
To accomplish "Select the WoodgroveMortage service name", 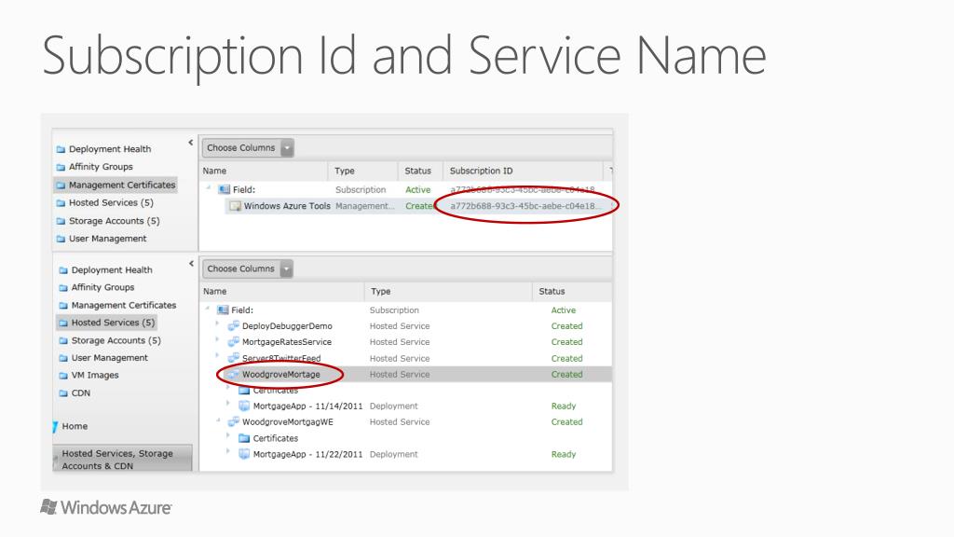I will (x=281, y=375).
